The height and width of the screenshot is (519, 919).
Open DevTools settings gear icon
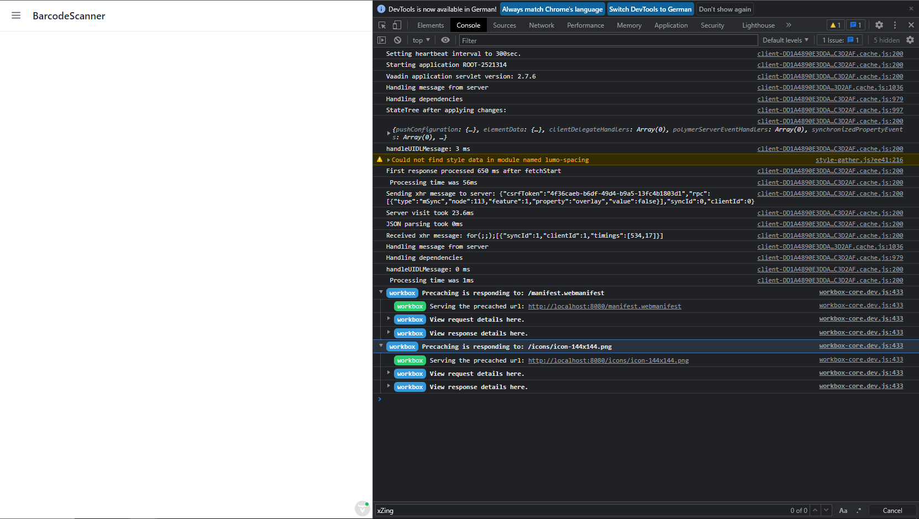click(x=879, y=25)
